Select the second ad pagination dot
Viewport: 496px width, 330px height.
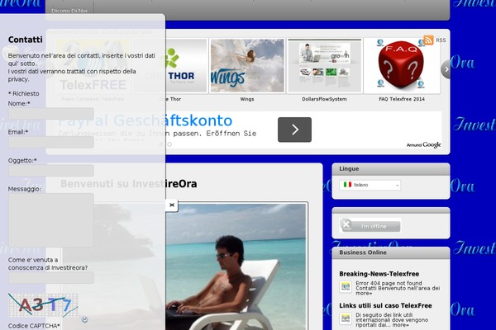pos(169,144)
